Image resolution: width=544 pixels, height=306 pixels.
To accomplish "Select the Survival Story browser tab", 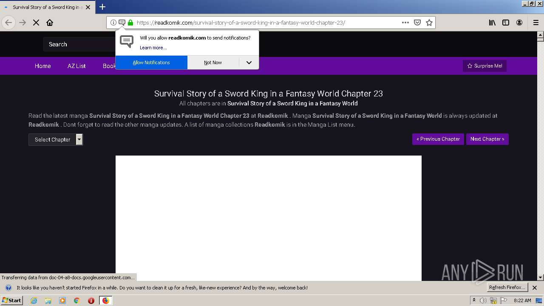I will tap(47, 7).
